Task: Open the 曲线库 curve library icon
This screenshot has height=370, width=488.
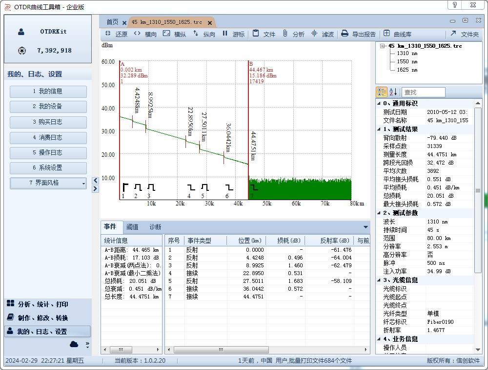Action: click(386, 34)
